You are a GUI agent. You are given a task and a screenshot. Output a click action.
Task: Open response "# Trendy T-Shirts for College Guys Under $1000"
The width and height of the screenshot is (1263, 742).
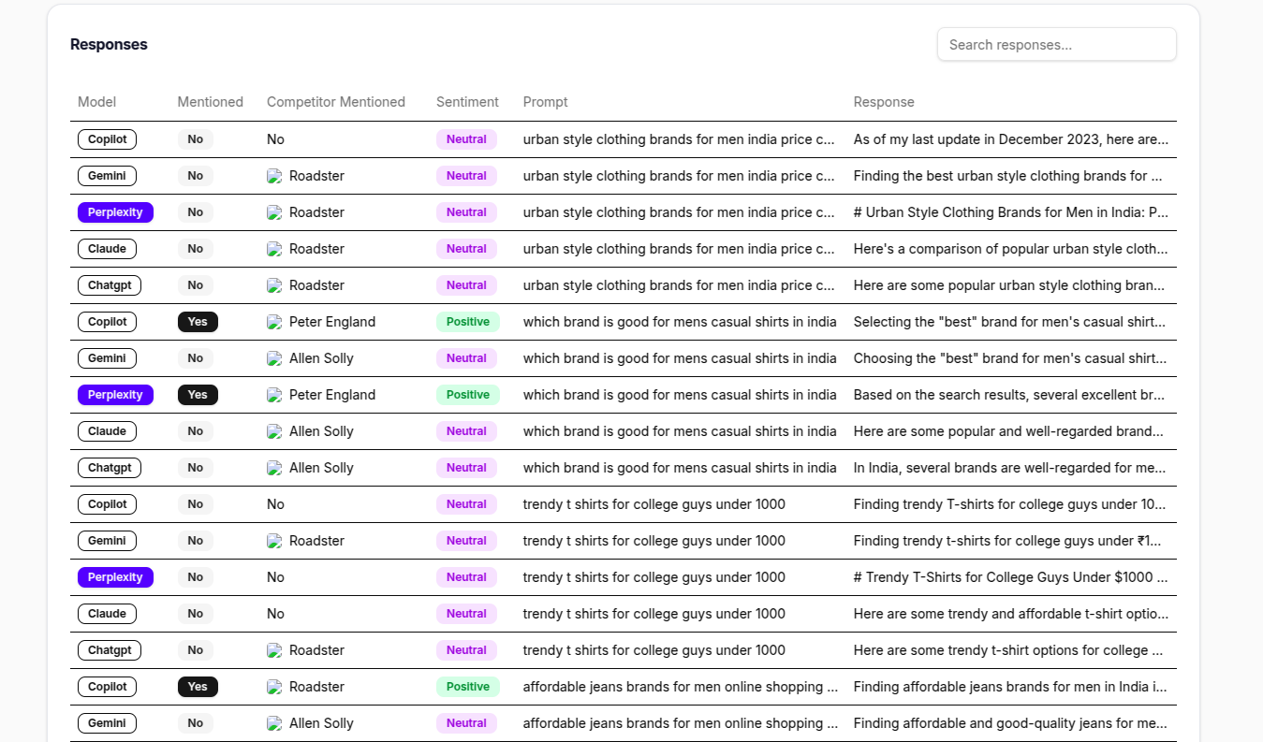1011,577
